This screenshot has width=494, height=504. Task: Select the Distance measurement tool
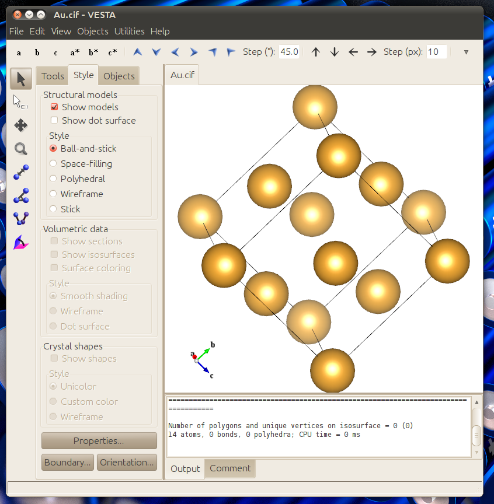click(x=21, y=172)
